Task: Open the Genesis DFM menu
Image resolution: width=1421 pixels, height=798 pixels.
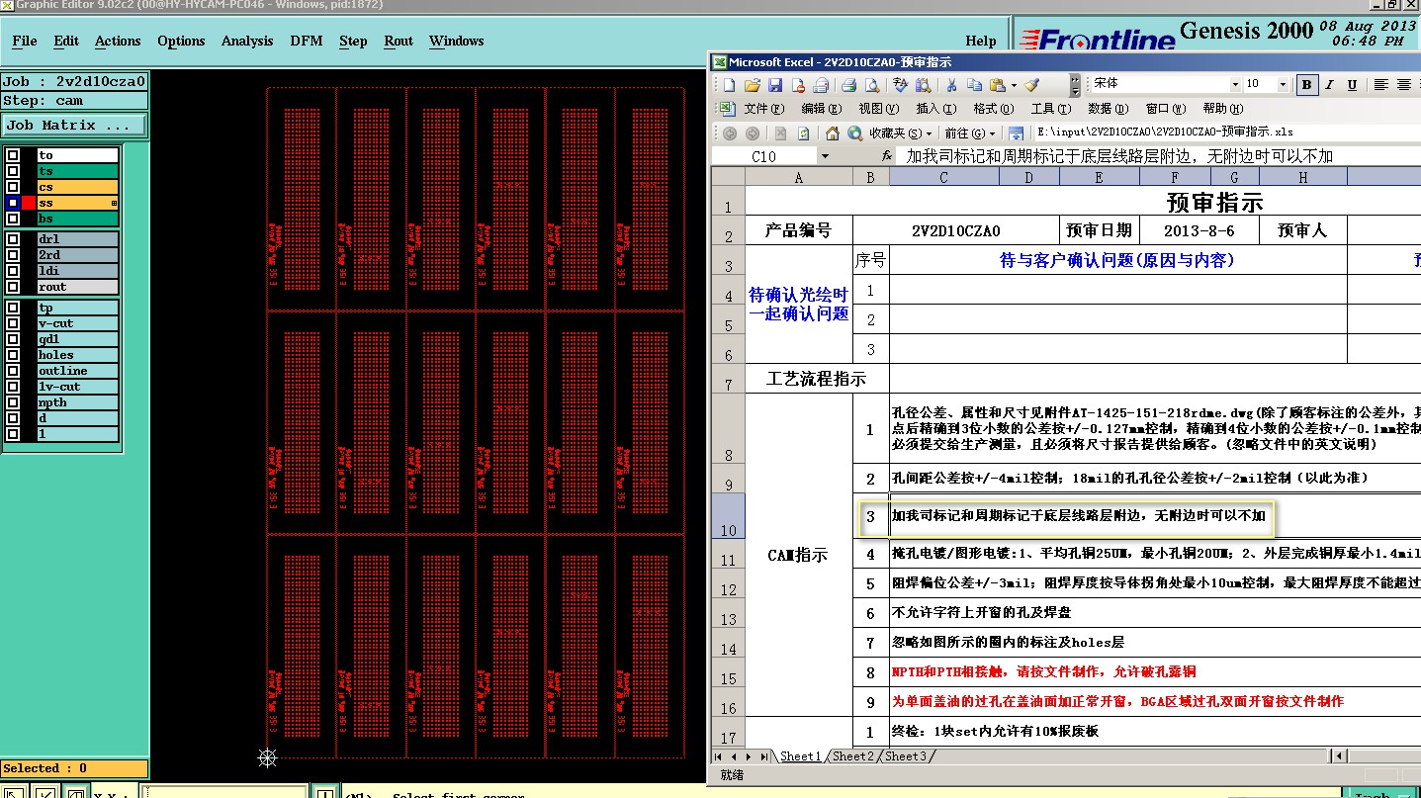Action: [306, 41]
